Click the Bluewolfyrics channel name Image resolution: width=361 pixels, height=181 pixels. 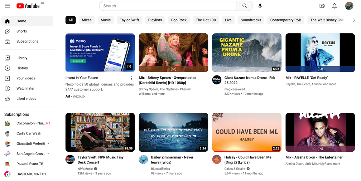pyautogui.click(x=160, y=169)
